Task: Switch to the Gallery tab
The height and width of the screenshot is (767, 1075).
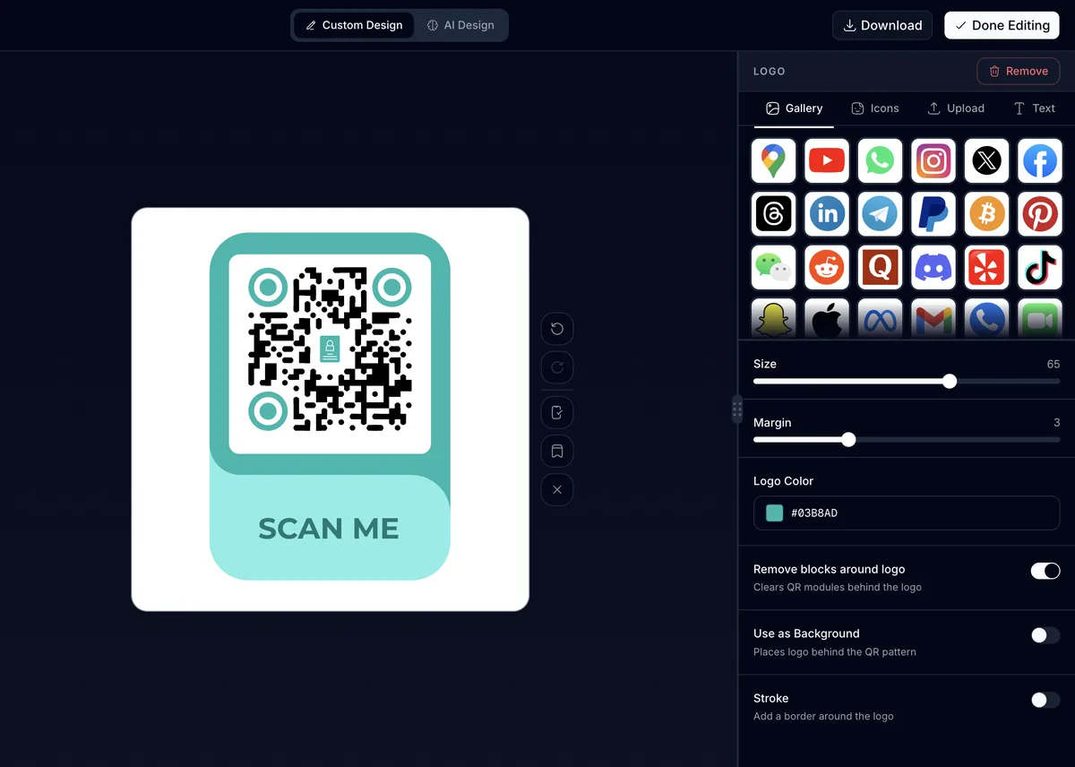Action: (x=794, y=108)
